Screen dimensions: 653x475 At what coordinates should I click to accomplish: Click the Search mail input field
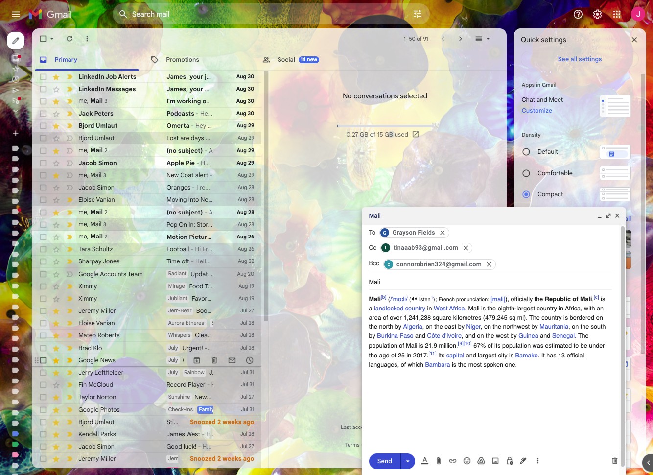(264, 14)
